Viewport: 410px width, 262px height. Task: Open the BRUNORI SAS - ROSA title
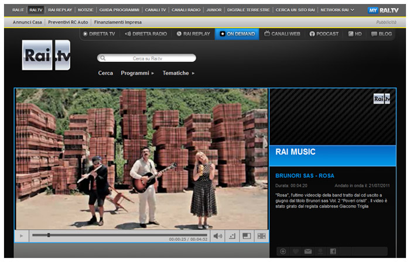pyautogui.click(x=305, y=175)
